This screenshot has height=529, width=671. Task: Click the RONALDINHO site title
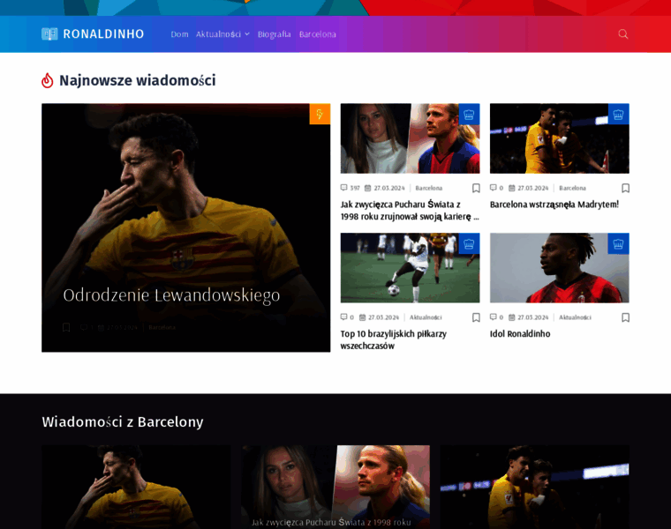tap(103, 34)
